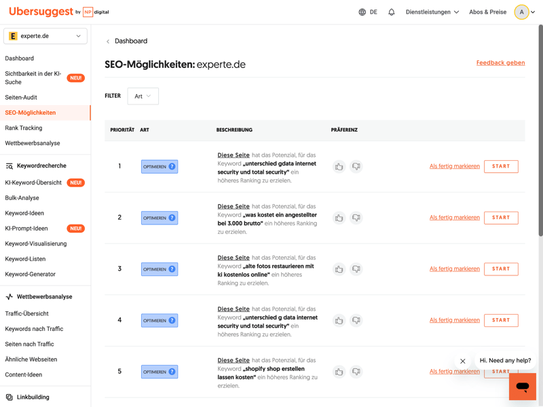Click the back arrow next to Dashboard
Image resolution: width=543 pixels, height=407 pixels.
coord(108,41)
